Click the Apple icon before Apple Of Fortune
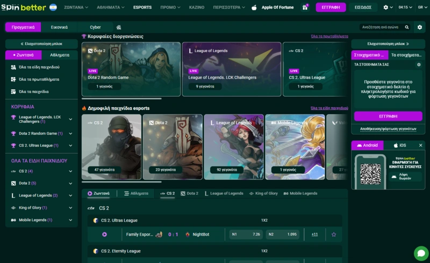Viewport: 430px width, 263px height. (254, 8)
